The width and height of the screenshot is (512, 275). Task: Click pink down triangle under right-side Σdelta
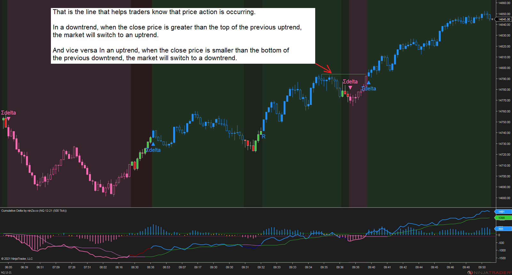(x=350, y=88)
